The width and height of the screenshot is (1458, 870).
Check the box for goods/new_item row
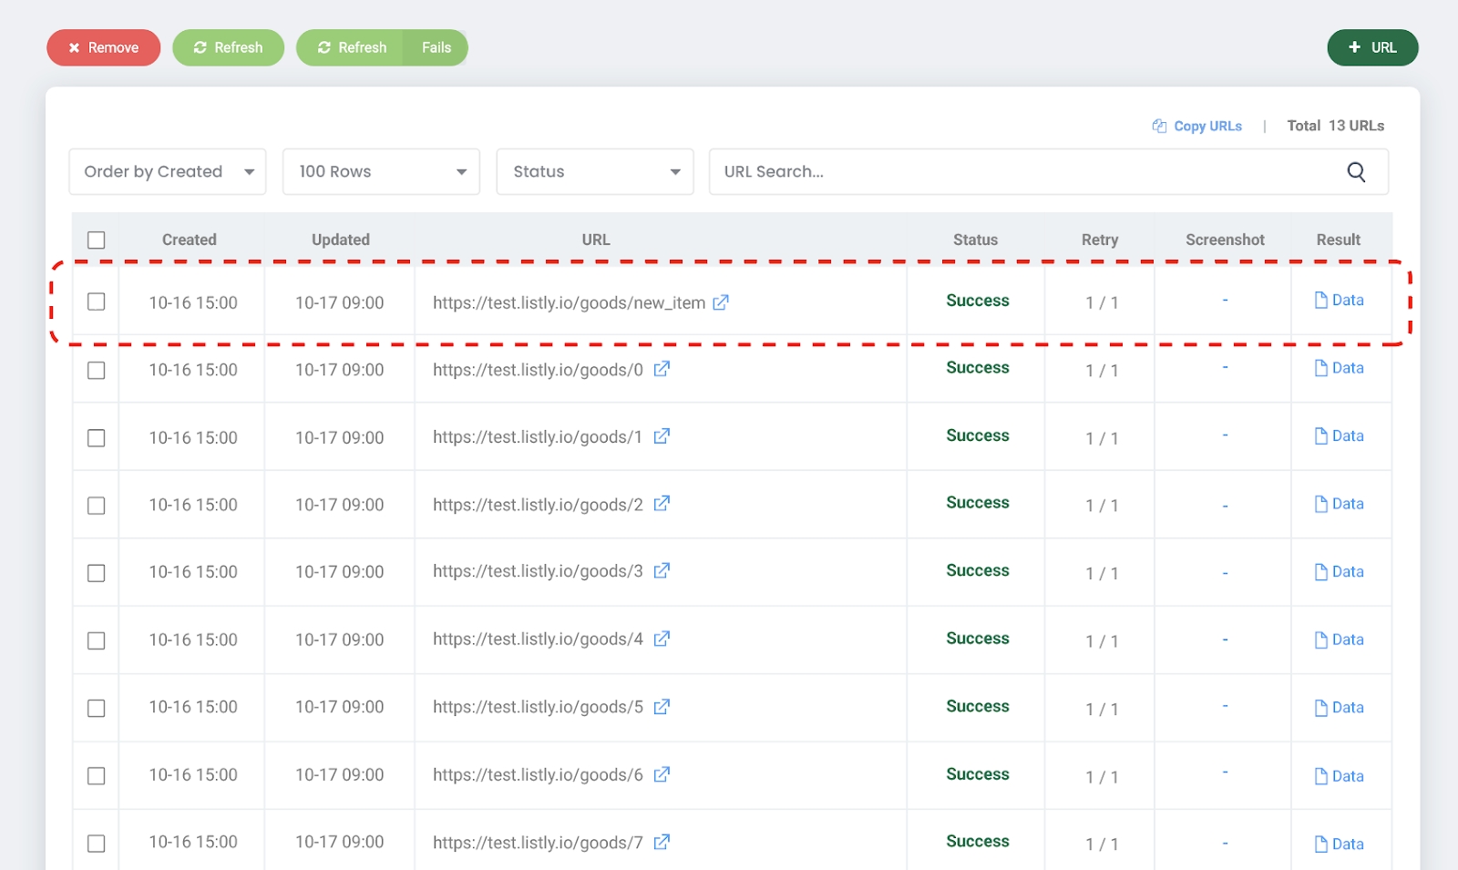[96, 302]
